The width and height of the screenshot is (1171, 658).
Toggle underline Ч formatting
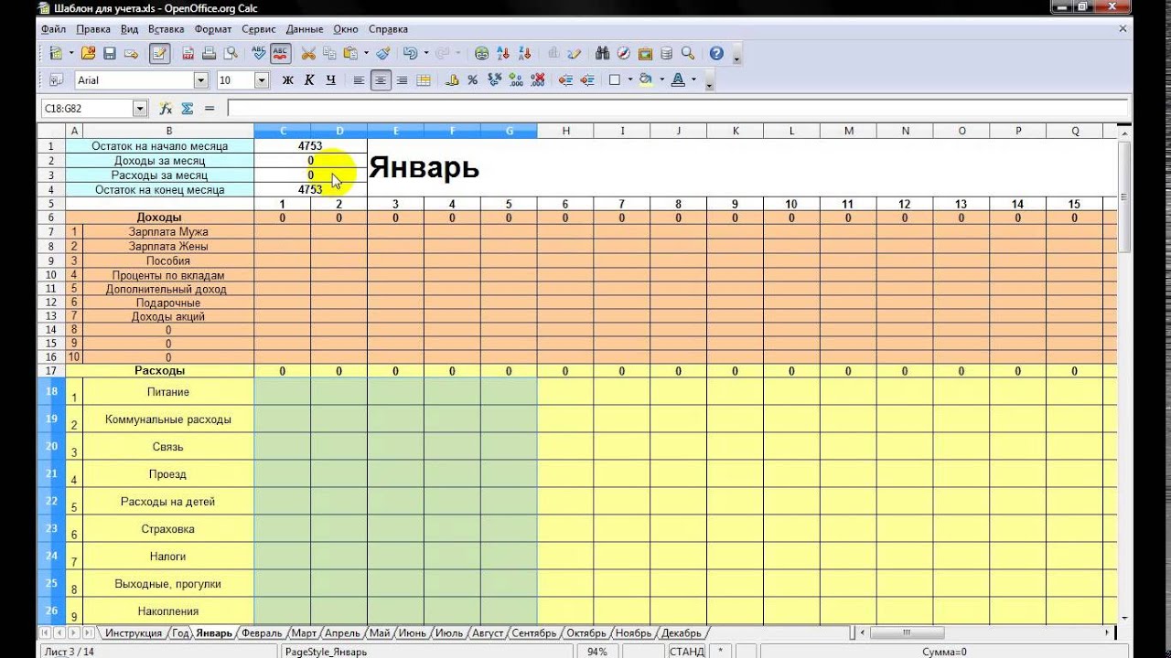click(x=330, y=80)
